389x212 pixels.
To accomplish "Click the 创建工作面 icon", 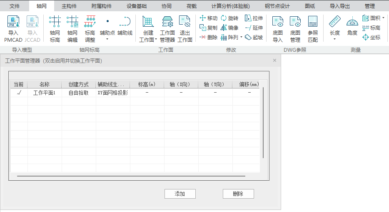I will tap(148, 22).
